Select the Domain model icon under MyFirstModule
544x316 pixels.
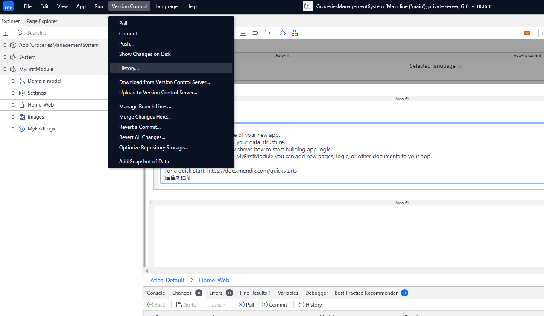pos(21,81)
